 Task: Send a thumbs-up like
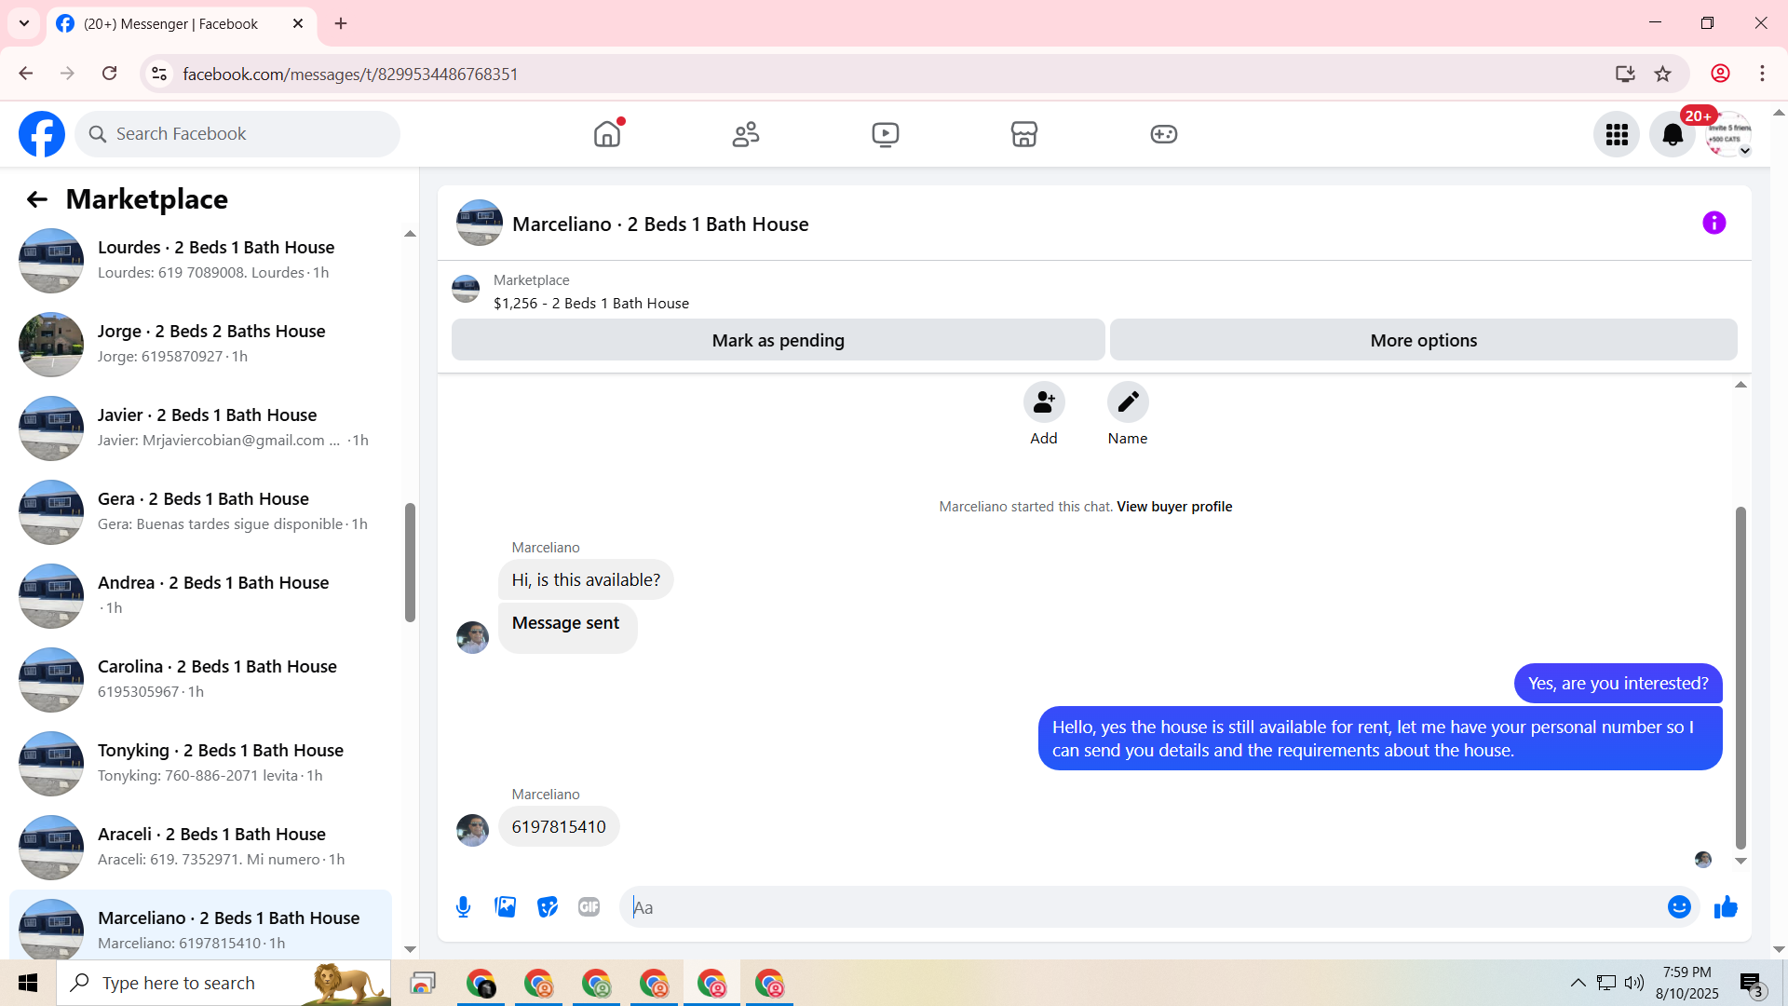1726,907
